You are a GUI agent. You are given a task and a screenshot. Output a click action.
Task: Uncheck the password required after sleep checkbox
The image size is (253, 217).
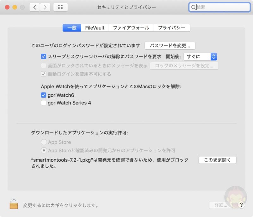(x=44, y=57)
